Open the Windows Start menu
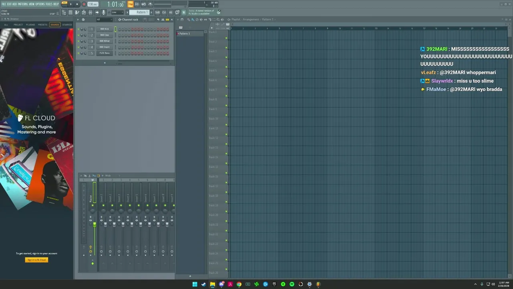513x289 pixels. (195, 284)
